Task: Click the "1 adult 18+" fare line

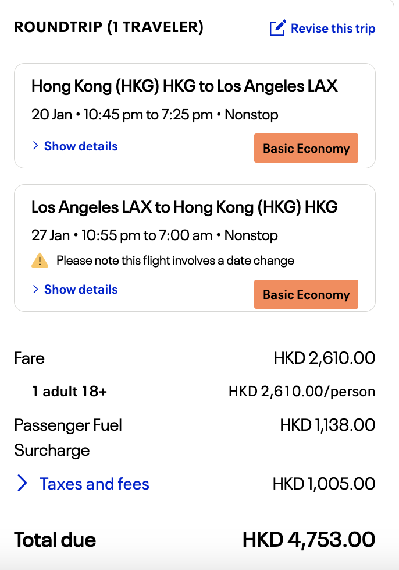Action: pos(70,392)
